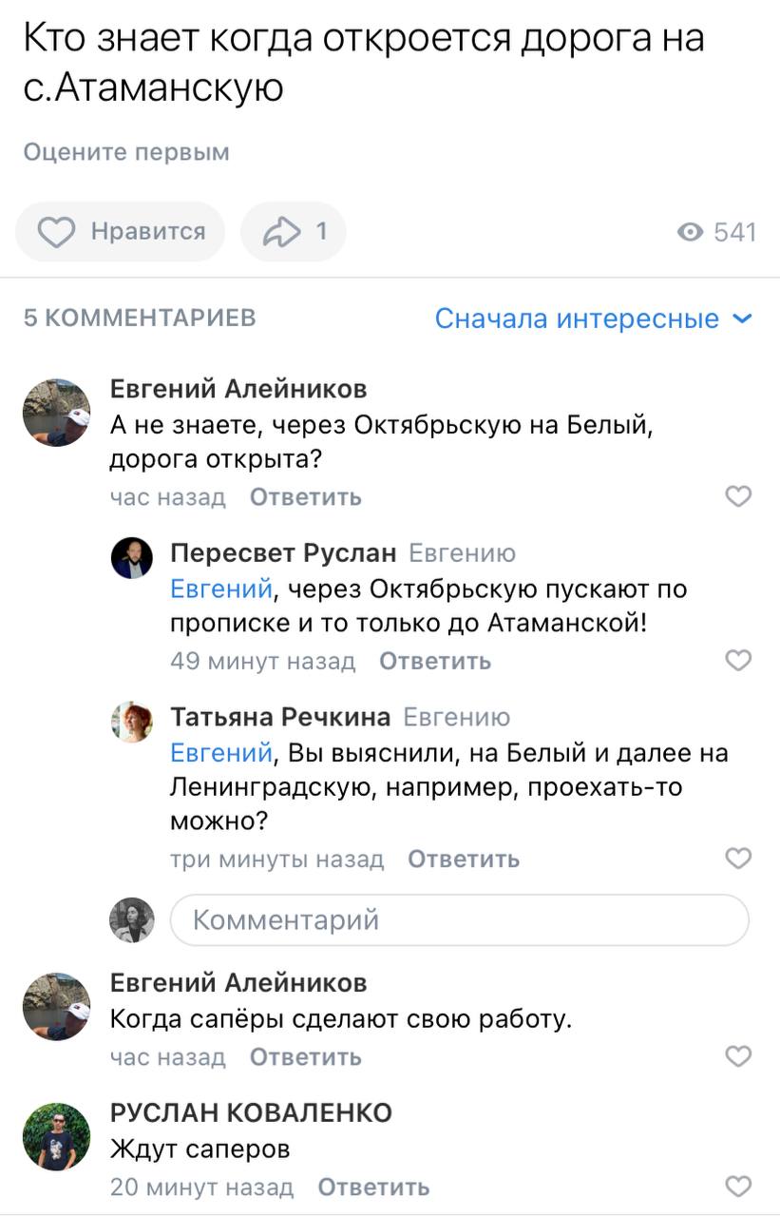Like Евгений's comment about Октябрьскую road
780x1217 pixels.
(738, 496)
